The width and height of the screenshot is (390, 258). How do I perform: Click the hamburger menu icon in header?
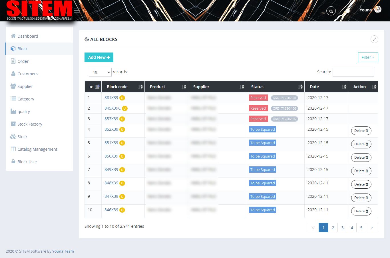(x=77, y=11)
